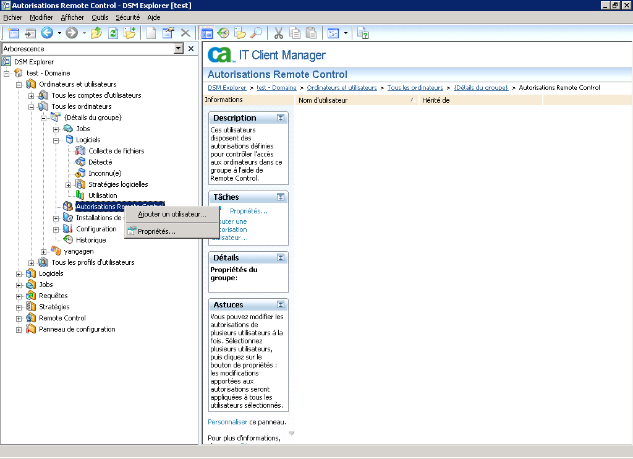Collapse the Tâches panel
This screenshot has width=633, height=459.
281,197
